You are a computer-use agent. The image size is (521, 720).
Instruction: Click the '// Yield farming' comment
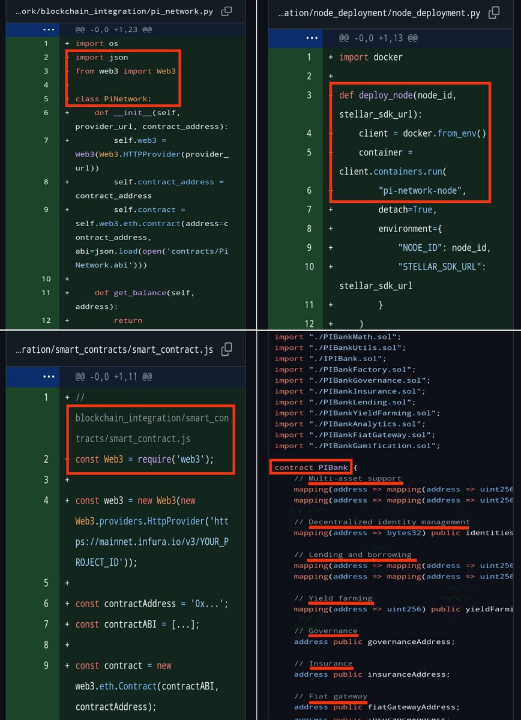pos(333,598)
